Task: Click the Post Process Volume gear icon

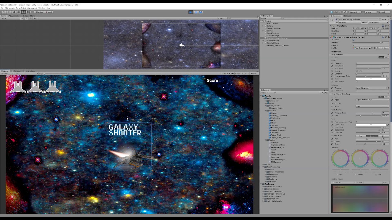Action: [x=388, y=37]
